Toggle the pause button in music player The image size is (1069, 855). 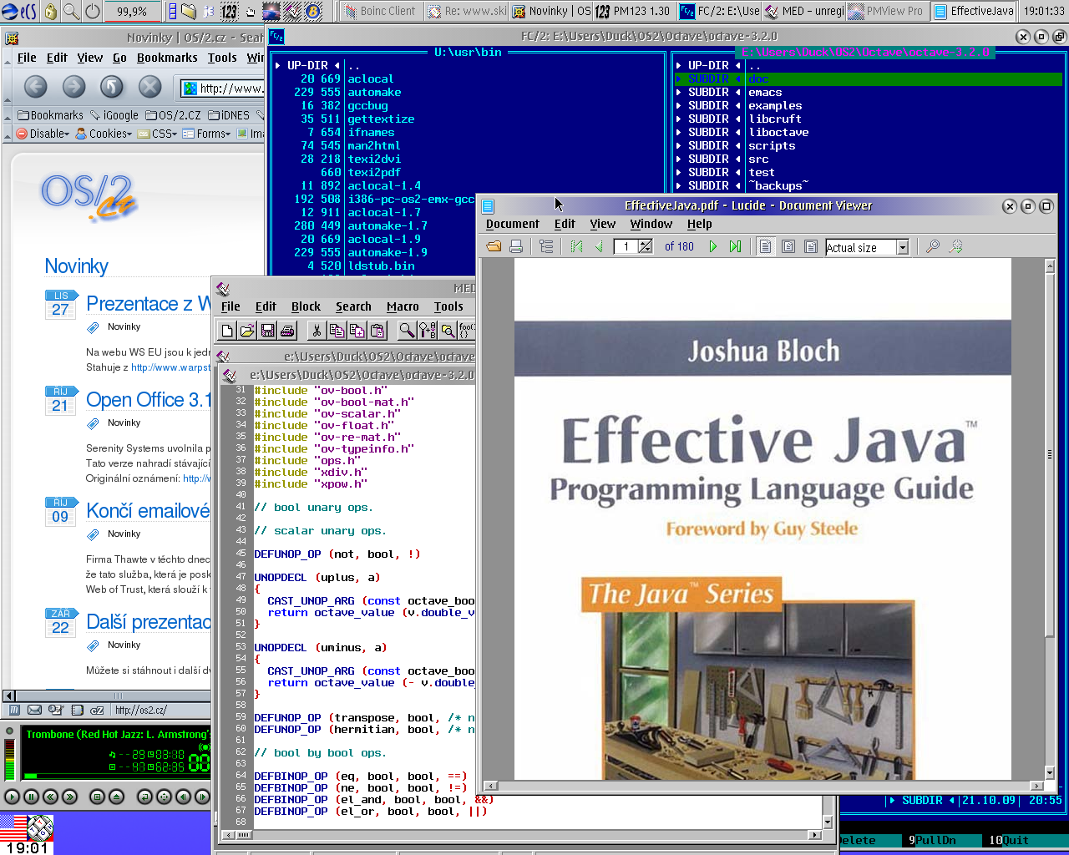[31, 797]
